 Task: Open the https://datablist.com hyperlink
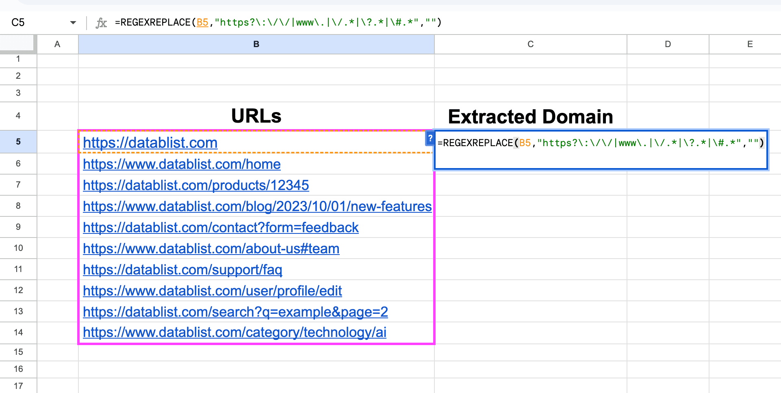[150, 143]
